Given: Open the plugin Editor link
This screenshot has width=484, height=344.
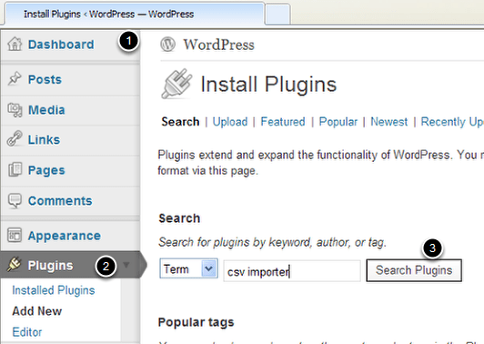Looking at the screenshot, I should click(27, 332).
